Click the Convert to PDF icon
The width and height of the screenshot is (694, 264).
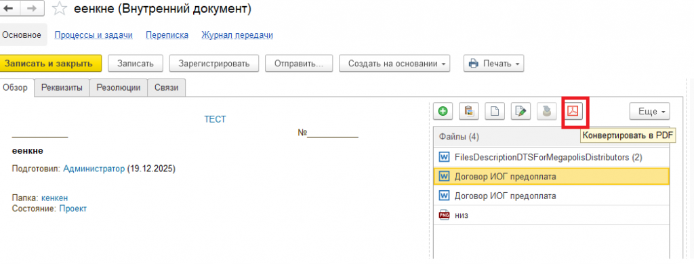coord(573,112)
